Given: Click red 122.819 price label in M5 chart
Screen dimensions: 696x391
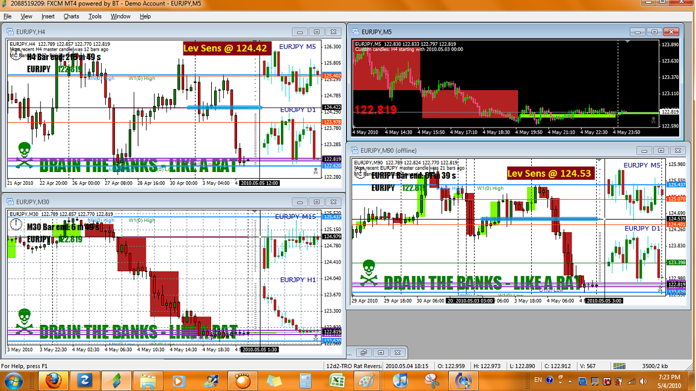Looking at the screenshot, I should [x=375, y=109].
